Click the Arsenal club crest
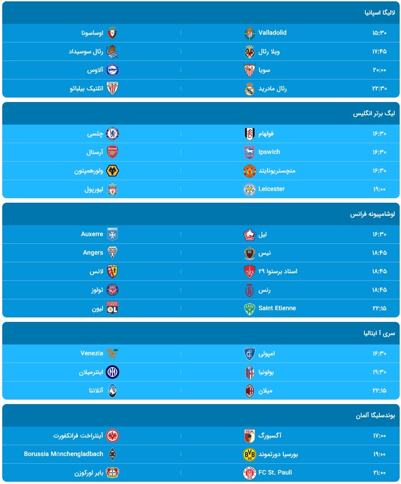Image resolution: width=401 pixels, height=484 pixels. point(112,152)
